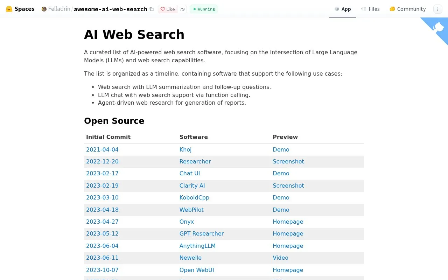Open the Clarity AI software link
448x280 pixels.
(192, 185)
